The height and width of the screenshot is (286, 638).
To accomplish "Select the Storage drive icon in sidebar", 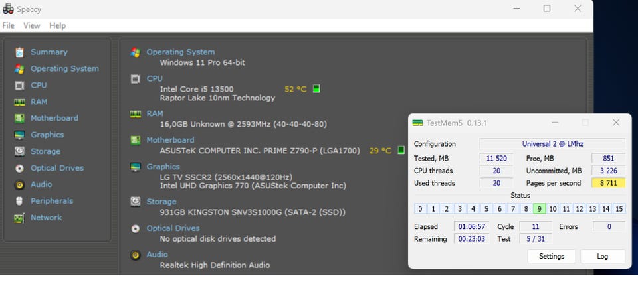I will (19, 152).
